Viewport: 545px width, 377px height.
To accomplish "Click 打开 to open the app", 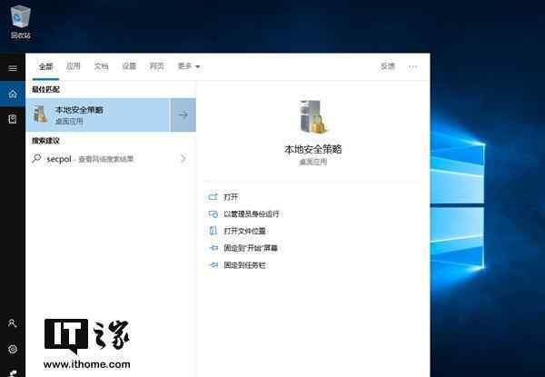I will point(231,197).
